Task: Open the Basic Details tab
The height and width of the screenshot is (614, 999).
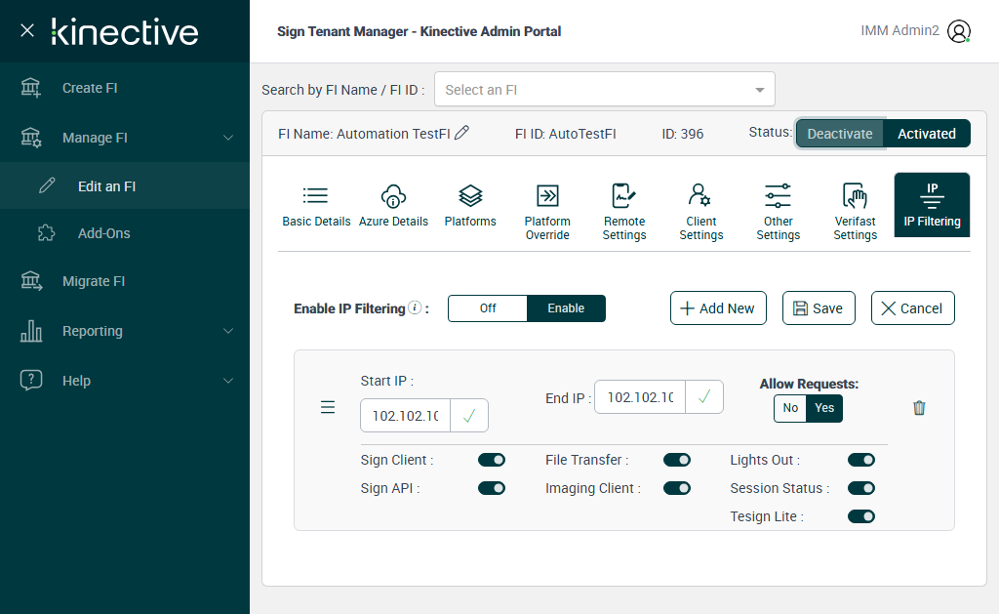Action: click(316, 206)
